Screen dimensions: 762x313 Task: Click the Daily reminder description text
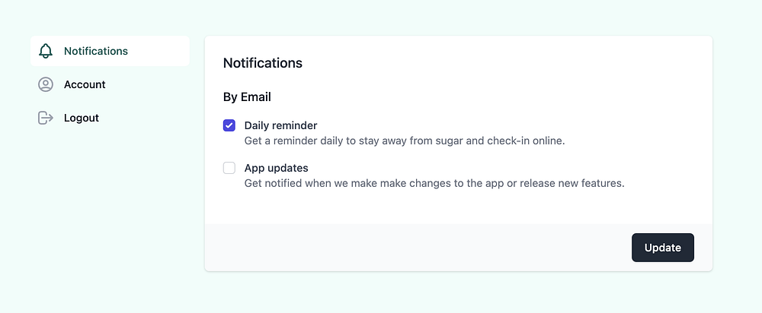coord(404,141)
